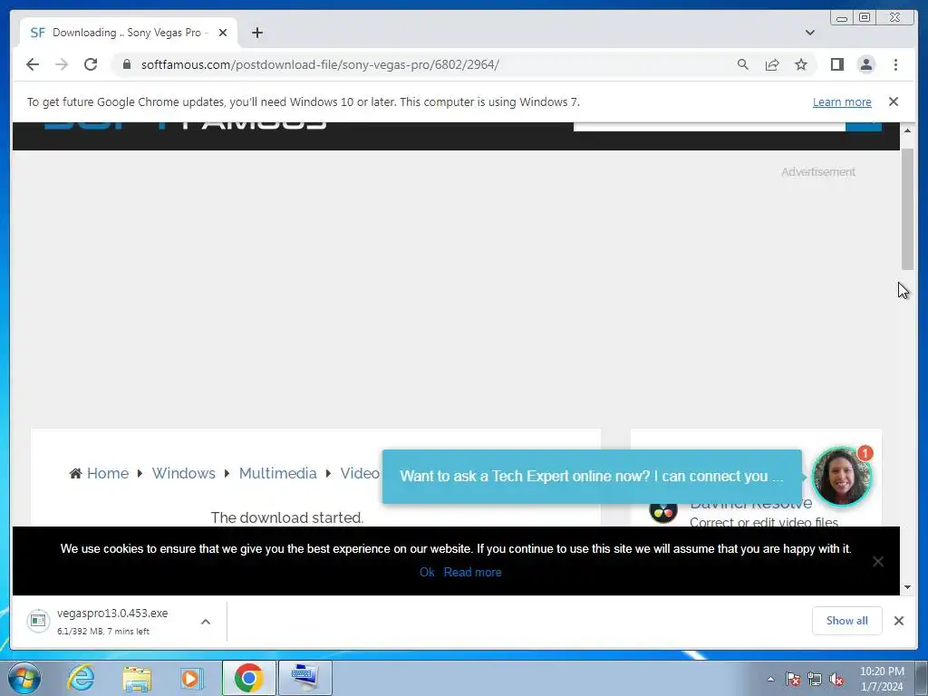Select the Downloading Sony Vegas Pro tab
Screen dimensions: 928x696
click(x=129, y=34)
